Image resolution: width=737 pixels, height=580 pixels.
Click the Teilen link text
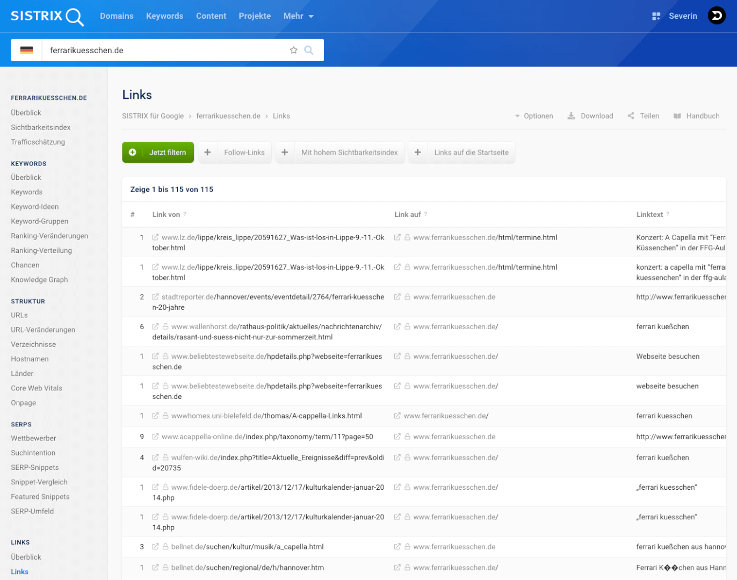649,116
